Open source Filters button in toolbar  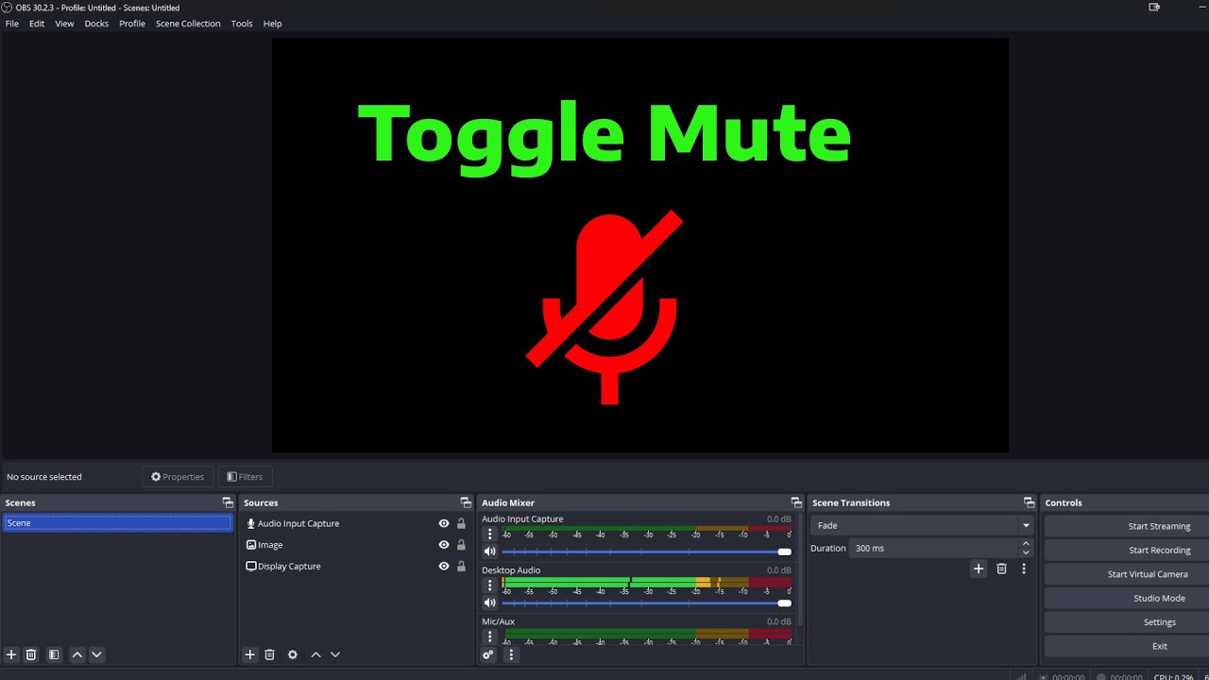pyautogui.click(x=245, y=477)
